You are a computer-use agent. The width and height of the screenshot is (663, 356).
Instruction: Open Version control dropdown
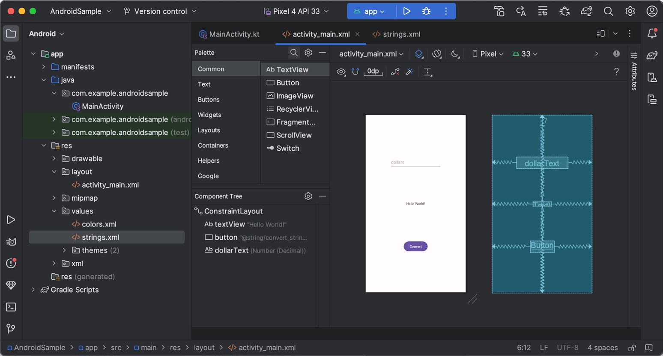pyautogui.click(x=160, y=11)
